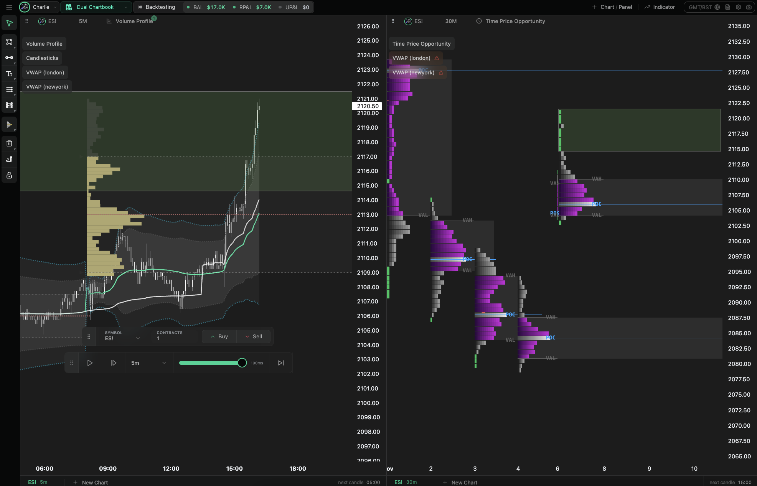This screenshot has width=757, height=486.
Task: Click the 2120.50 current price label
Action: point(368,106)
